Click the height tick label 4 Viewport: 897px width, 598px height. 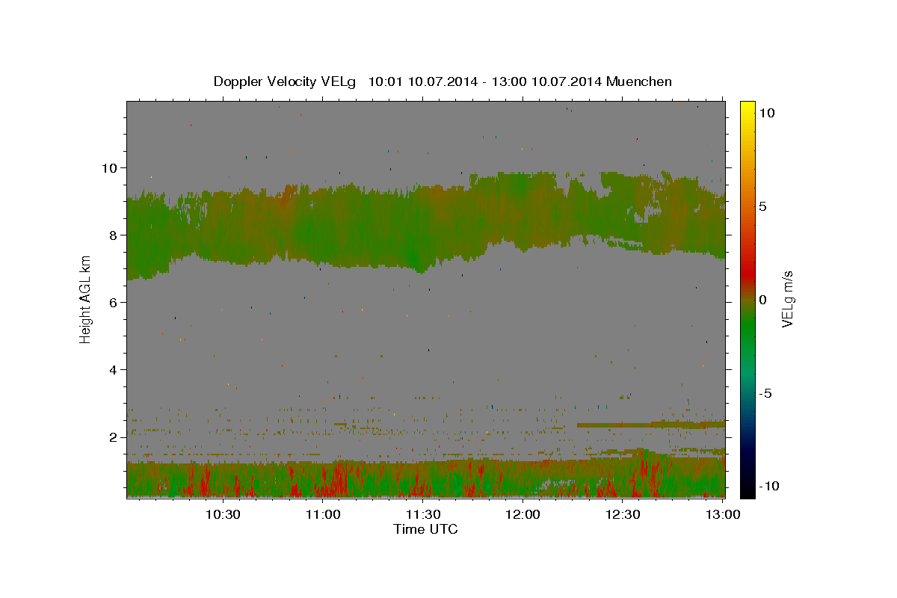click(x=114, y=370)
